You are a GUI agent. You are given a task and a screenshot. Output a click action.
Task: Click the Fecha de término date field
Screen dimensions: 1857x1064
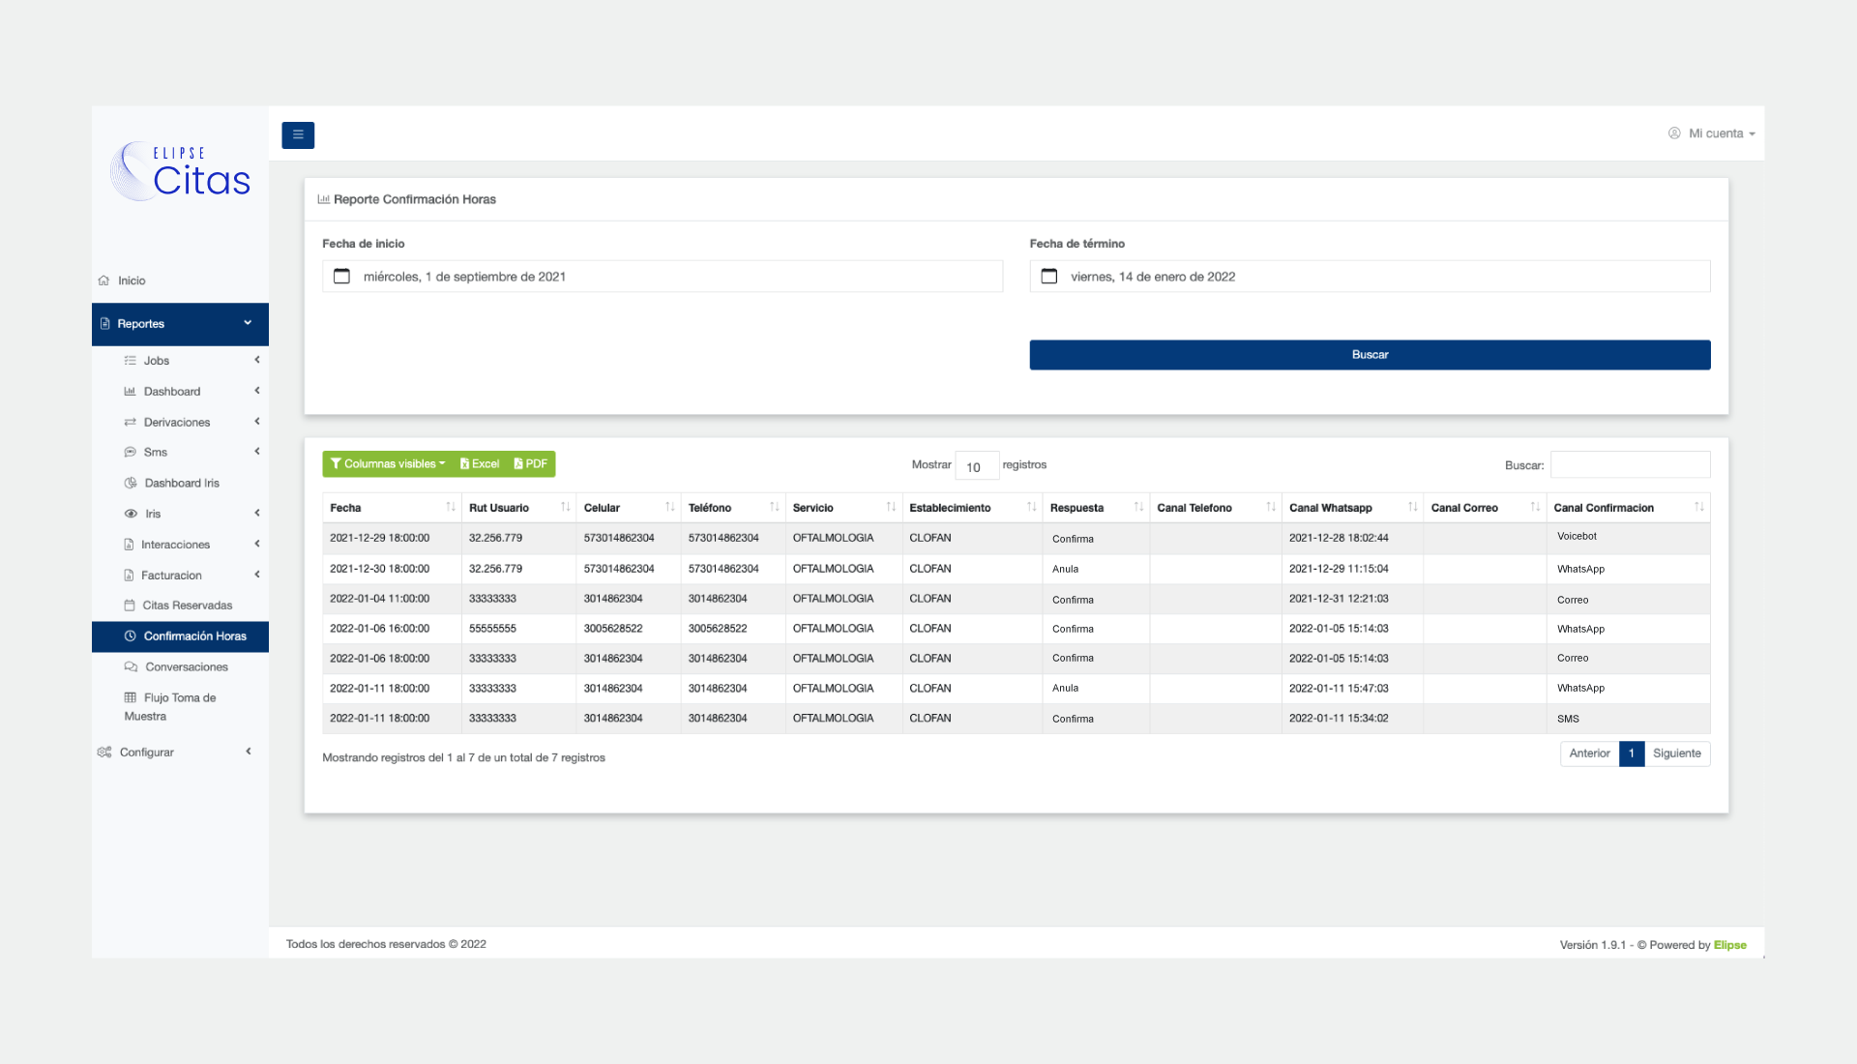click(1370, 277)
